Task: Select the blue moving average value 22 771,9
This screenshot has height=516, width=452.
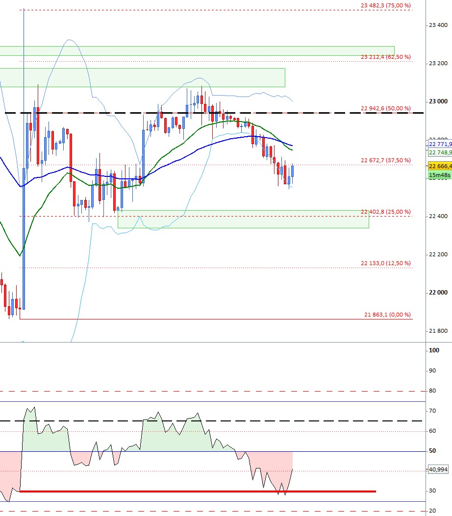Action: [440, 144]
